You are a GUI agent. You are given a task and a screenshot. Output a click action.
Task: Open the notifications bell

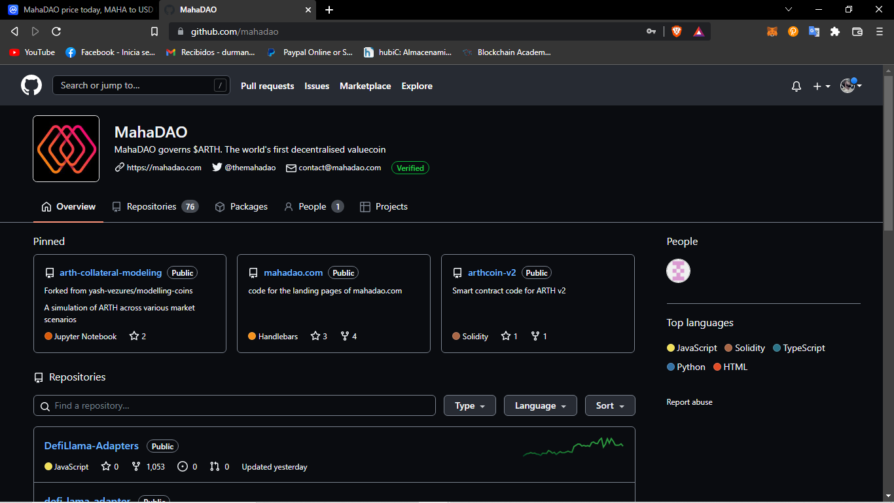pos(796,86)
